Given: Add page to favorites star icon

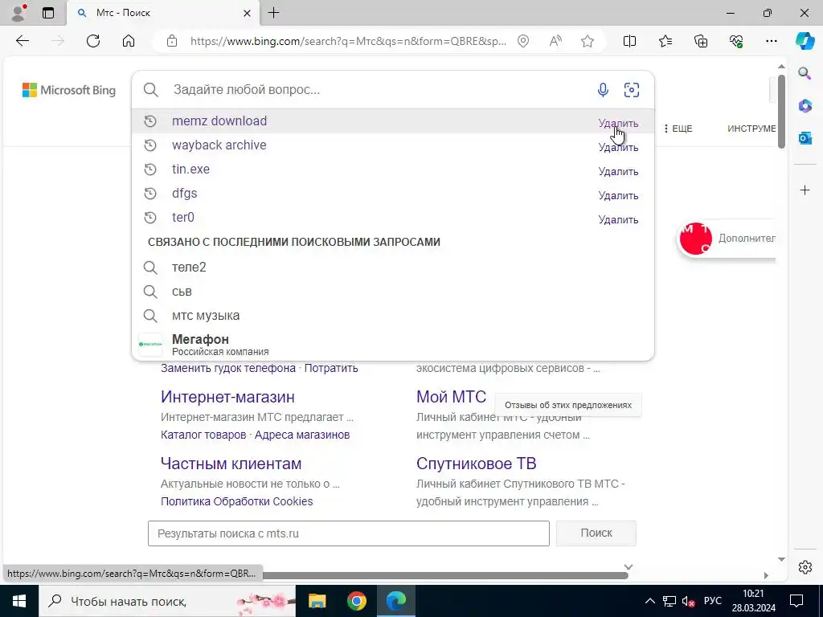Looking at the screenshot, I should (588, 41).
